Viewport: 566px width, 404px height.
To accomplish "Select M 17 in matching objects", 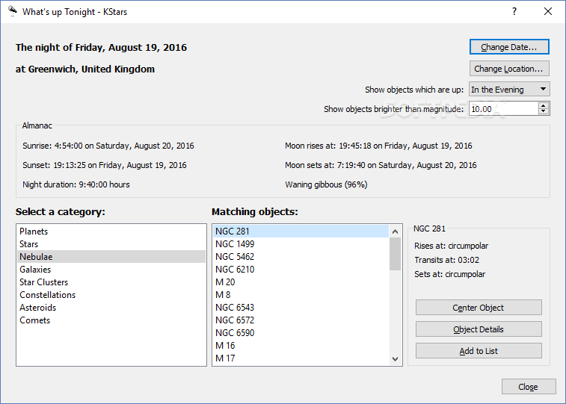I will [x=301, y=358].
